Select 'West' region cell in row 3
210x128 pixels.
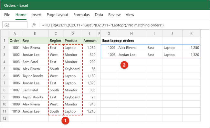coord(56,55)
